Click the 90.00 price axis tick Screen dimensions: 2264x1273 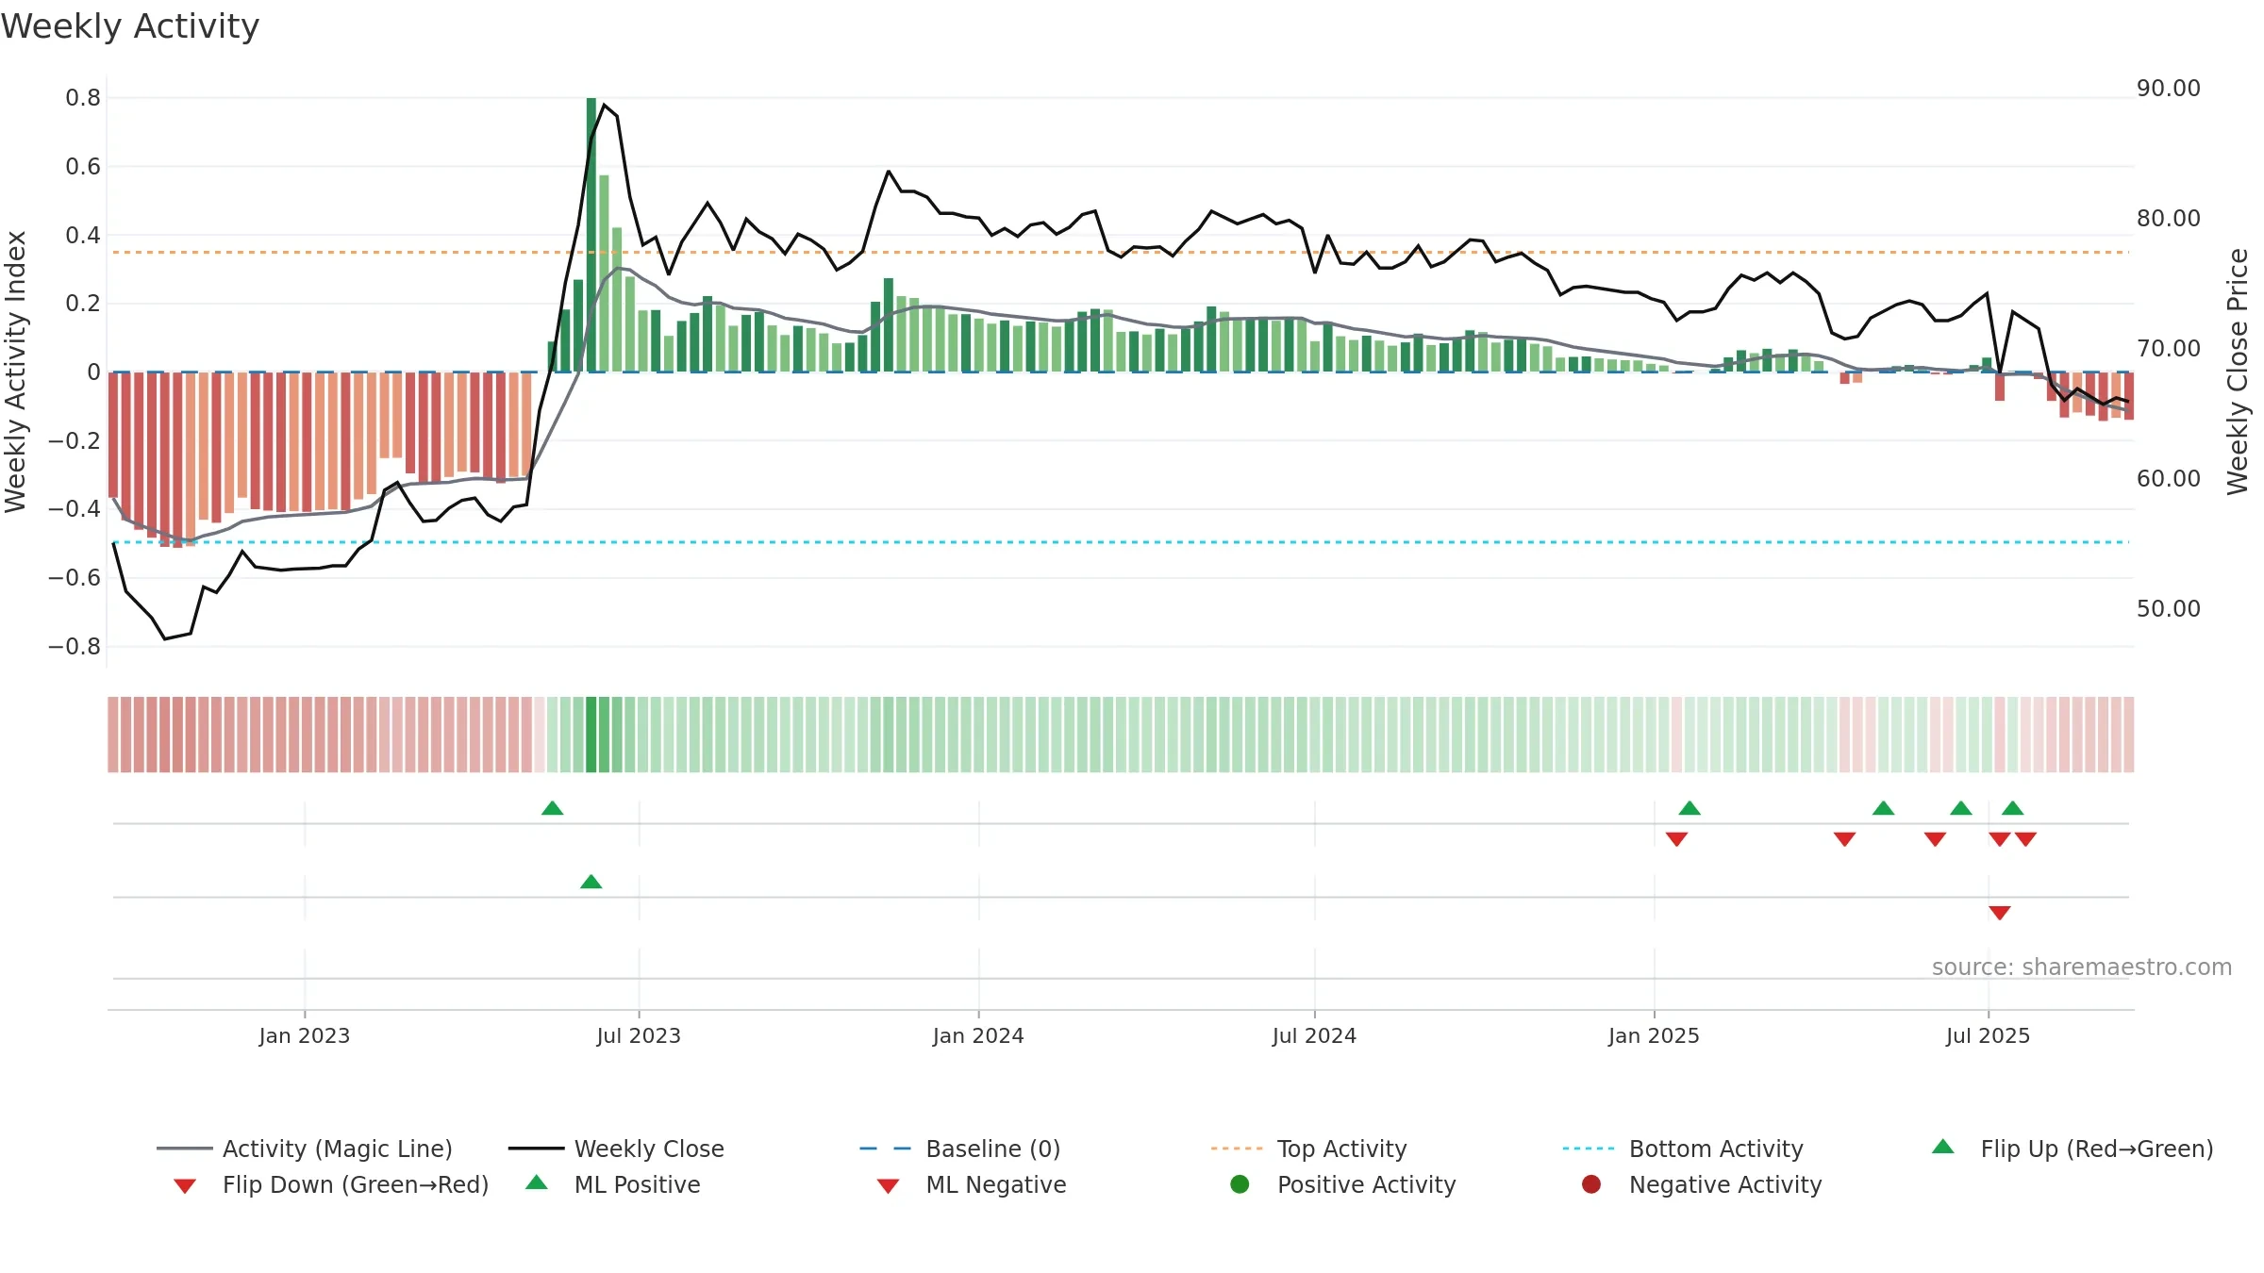point(2168,89)
